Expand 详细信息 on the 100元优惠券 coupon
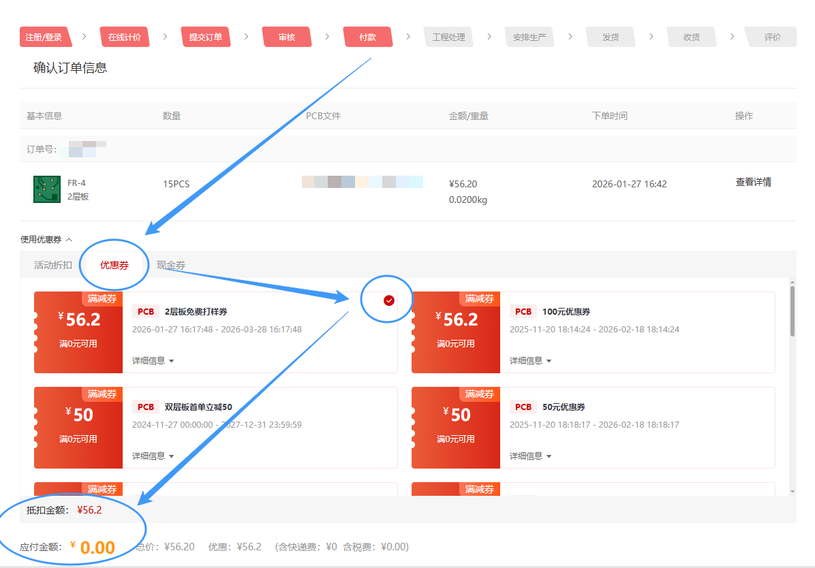 click(x=530, y=360)
